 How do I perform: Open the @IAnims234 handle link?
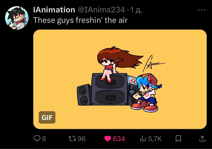pos(101,10)
